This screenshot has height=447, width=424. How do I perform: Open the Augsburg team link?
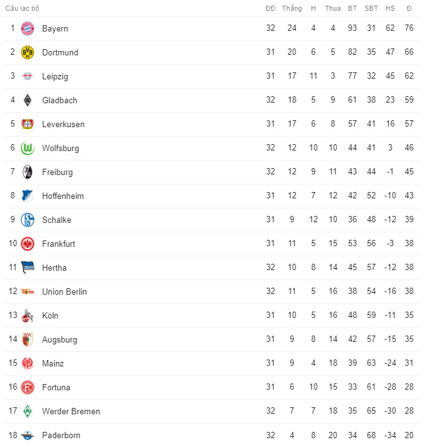60,339
